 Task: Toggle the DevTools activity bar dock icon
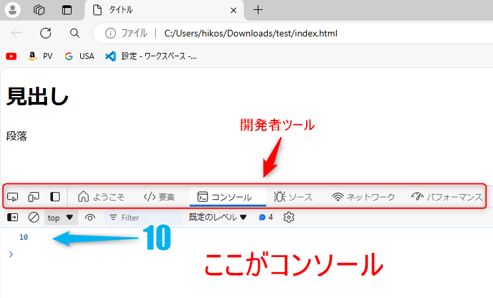[55, 197]
